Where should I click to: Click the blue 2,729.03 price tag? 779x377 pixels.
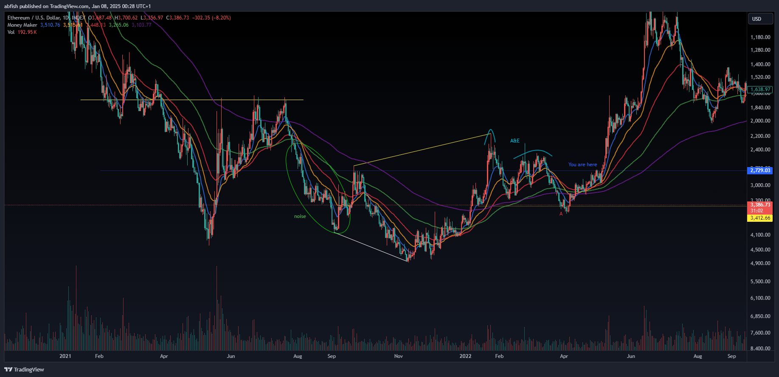[760, 170]
